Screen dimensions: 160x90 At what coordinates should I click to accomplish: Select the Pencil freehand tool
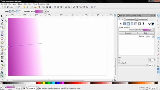click(2, 50)
